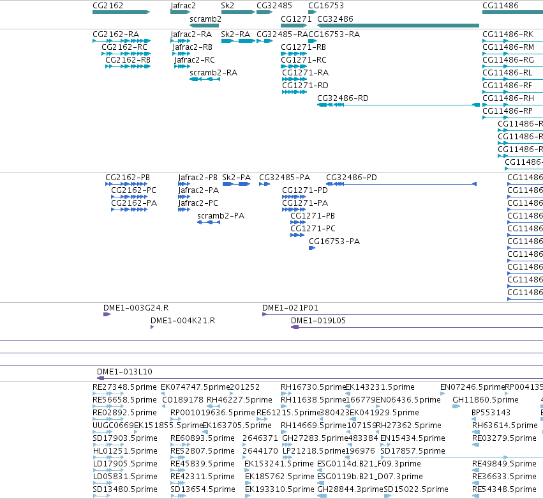Select the CG16753 gene label
This screenshot has height=499, width=543.
point(326,6)
